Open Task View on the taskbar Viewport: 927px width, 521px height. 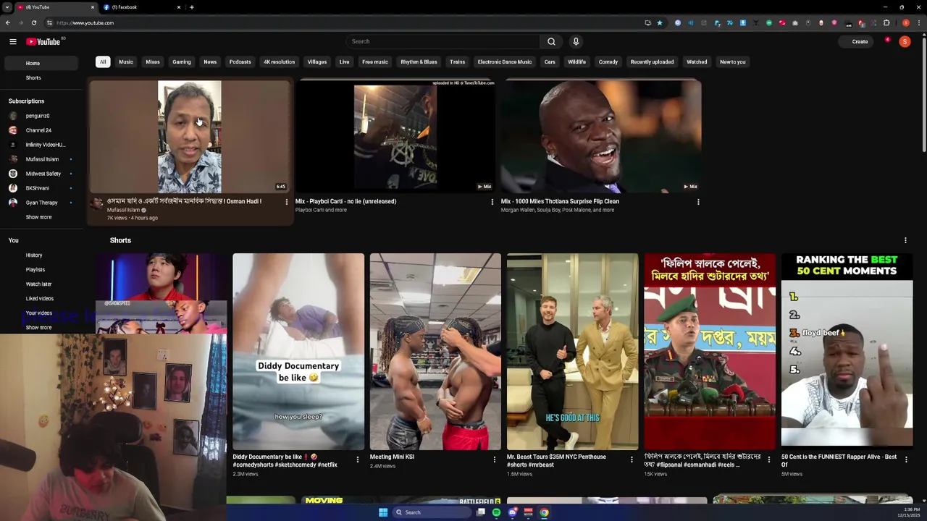(481, 512)
